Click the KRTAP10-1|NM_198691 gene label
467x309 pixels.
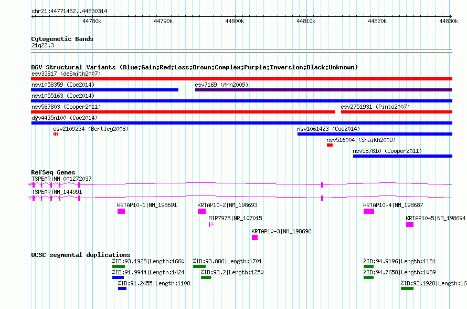coord(147,205)
